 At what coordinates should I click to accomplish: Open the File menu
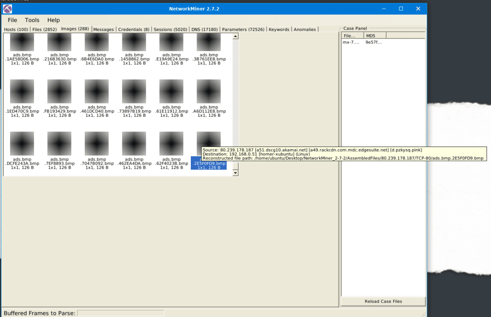[x=12, y=20]
